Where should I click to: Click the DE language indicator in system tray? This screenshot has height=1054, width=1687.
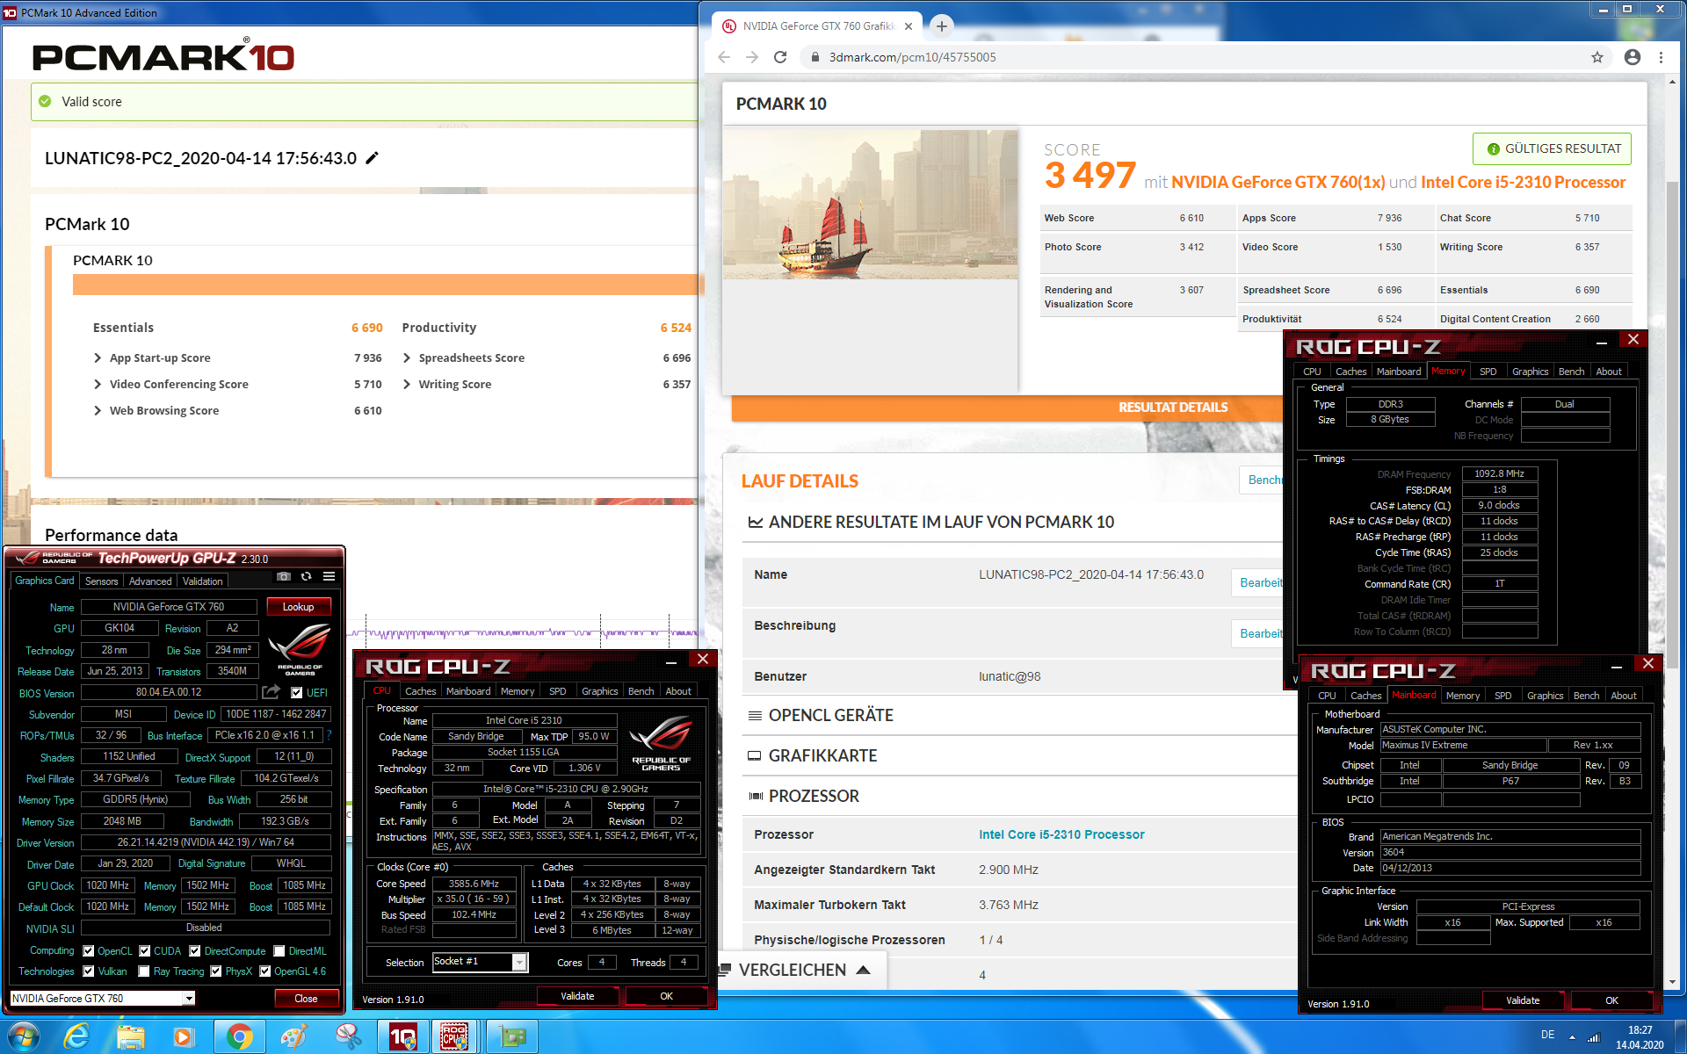1547,1035
